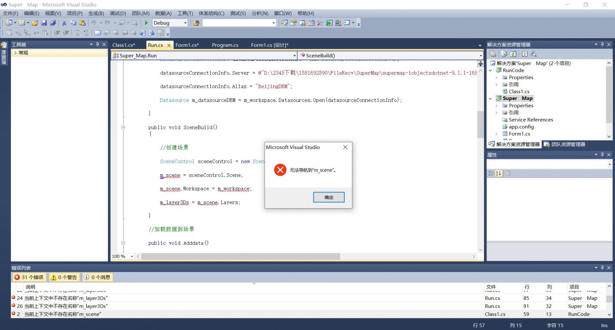This screenshot has width=615, height=330.
Task: Click Solution Explorer's Show All Files icon
Action: [504, 54]
